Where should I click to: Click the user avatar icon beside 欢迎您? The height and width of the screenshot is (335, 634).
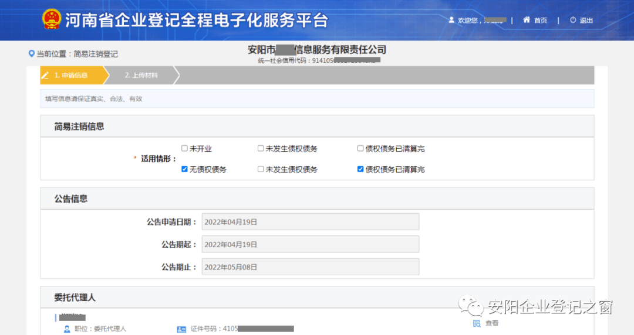point(451,20)
